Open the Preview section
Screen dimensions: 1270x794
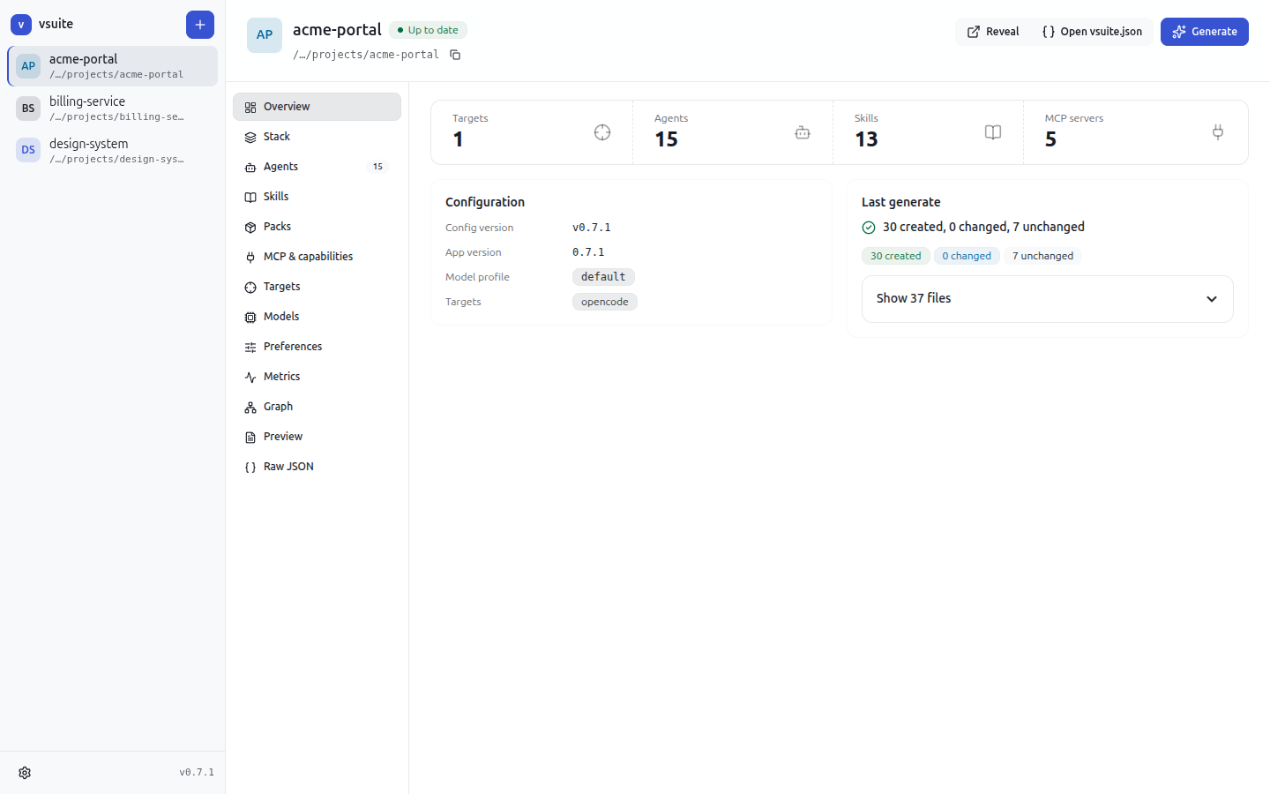[317, 437]
